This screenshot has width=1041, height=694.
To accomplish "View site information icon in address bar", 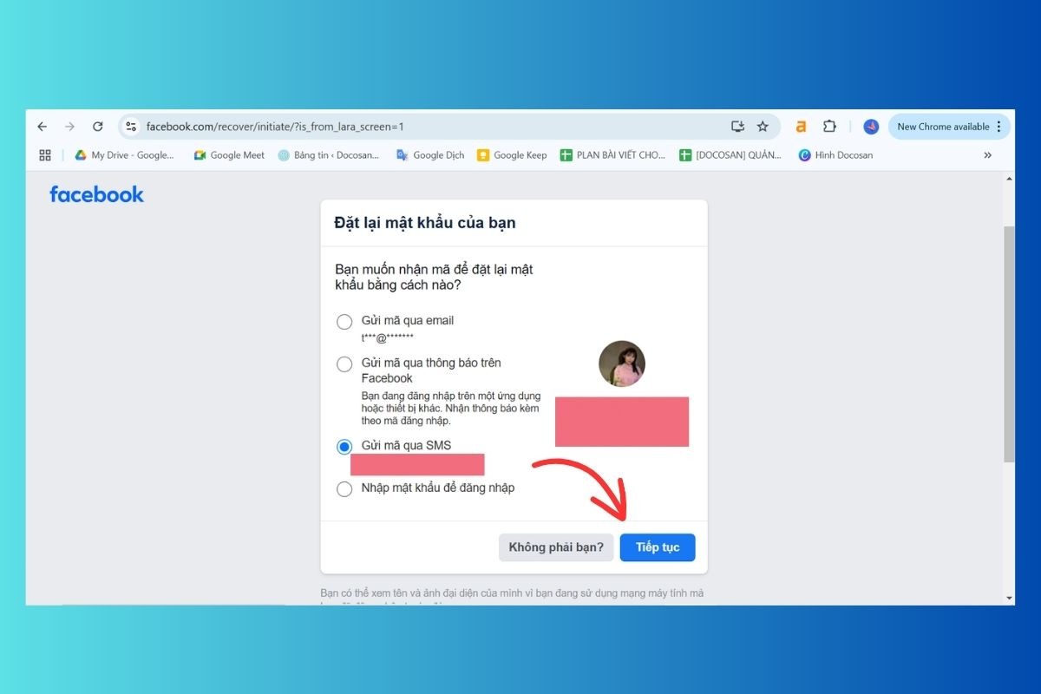I will [131, 127].
